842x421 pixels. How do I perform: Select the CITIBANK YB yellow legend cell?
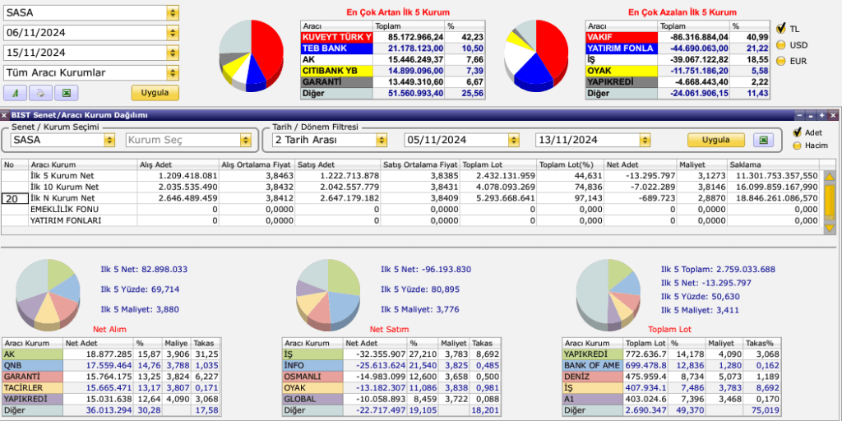point(336,71)
